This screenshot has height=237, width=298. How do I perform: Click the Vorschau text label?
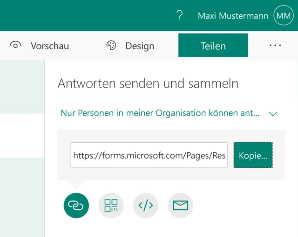[50, 46]
